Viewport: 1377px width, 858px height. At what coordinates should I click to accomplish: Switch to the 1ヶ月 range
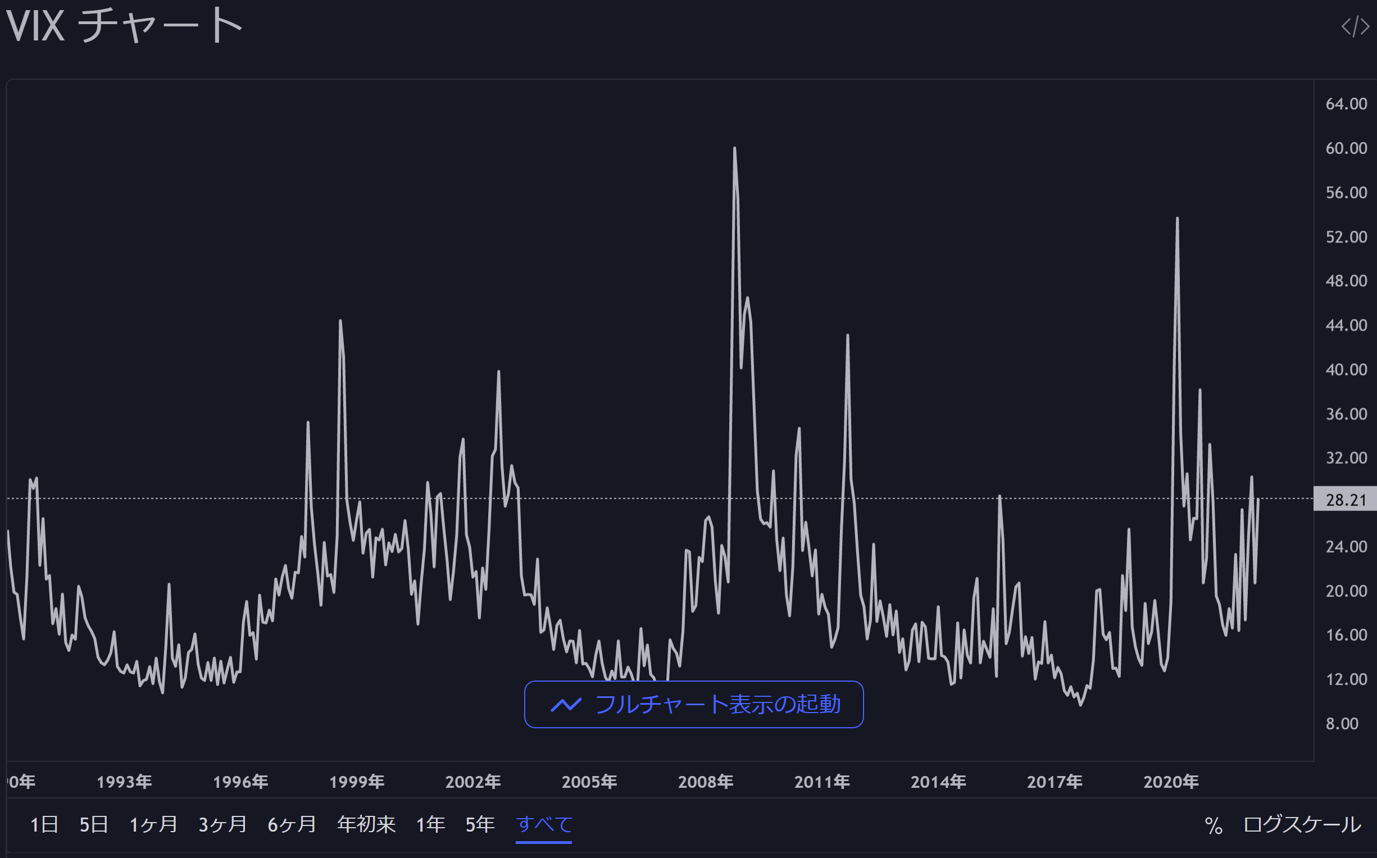(x=153, y=824)
